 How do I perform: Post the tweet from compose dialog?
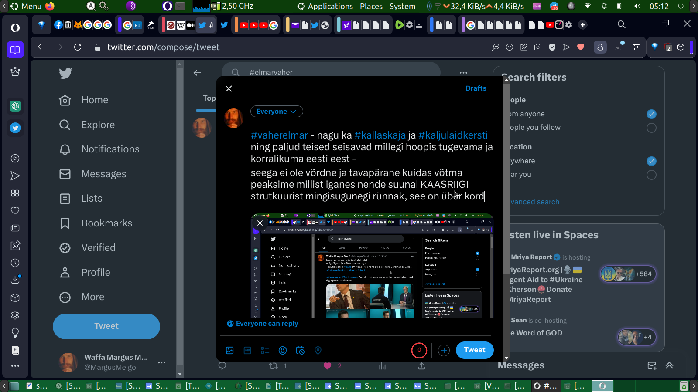pyautogui.click(x=475, y=350)
